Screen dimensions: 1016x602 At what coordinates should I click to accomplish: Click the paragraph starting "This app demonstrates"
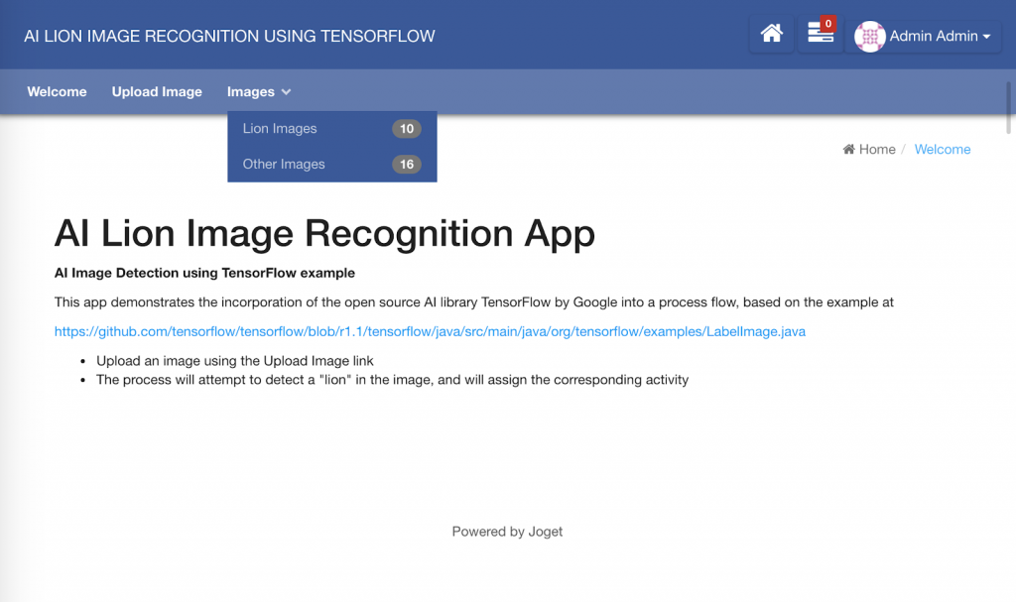pos(473,301)
